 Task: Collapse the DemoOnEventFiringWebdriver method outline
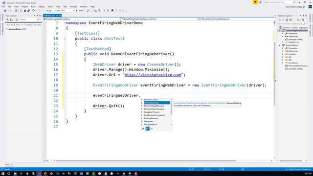coord(65,54)
